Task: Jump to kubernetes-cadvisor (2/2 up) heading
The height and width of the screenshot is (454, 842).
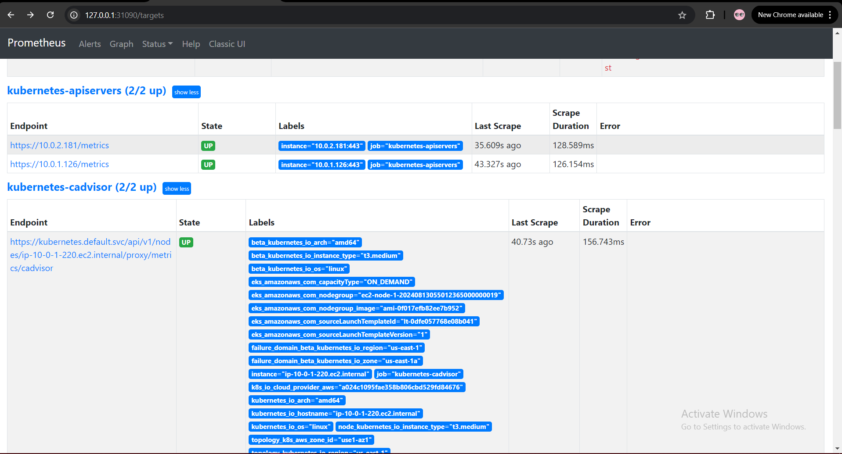Action: [82, 187]
